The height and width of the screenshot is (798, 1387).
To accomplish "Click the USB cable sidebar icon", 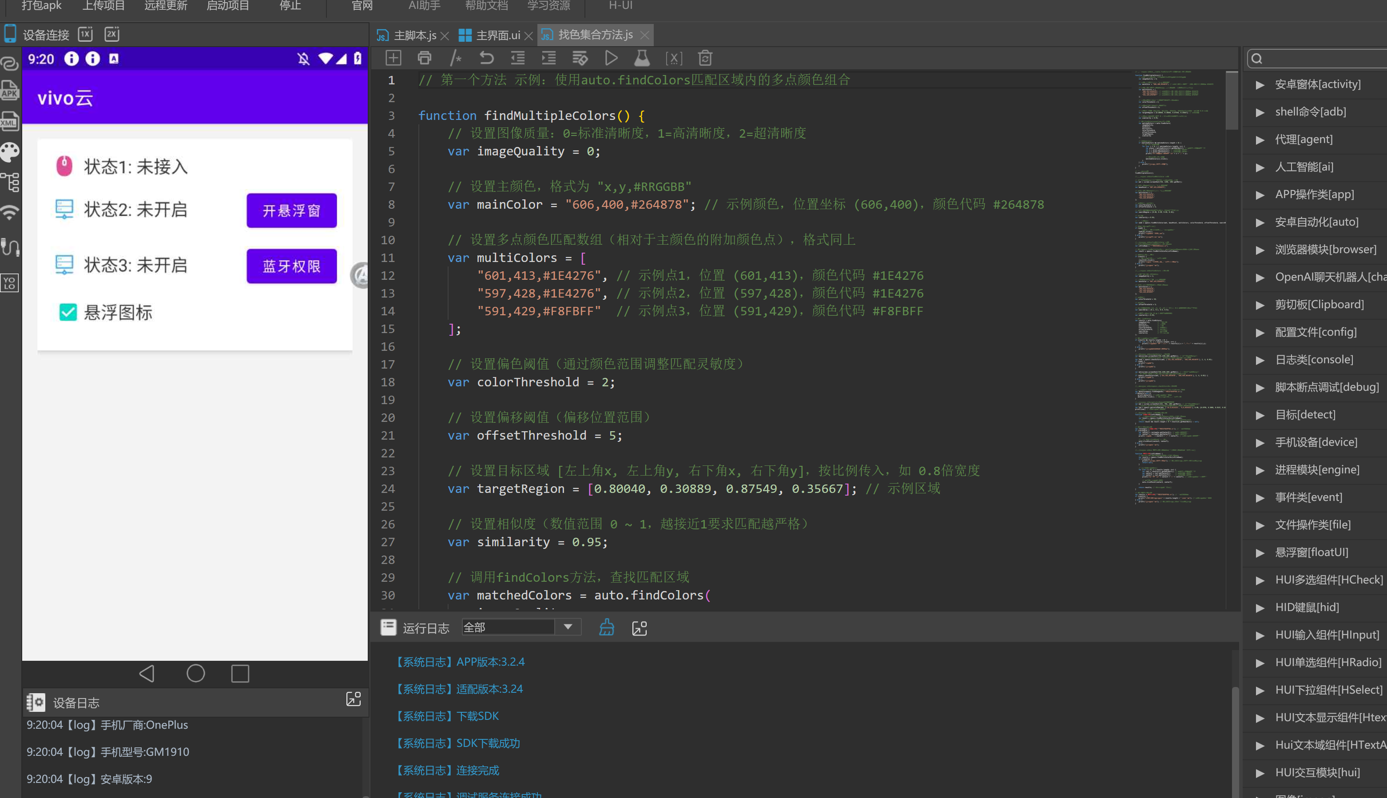I will click(10, 246).
